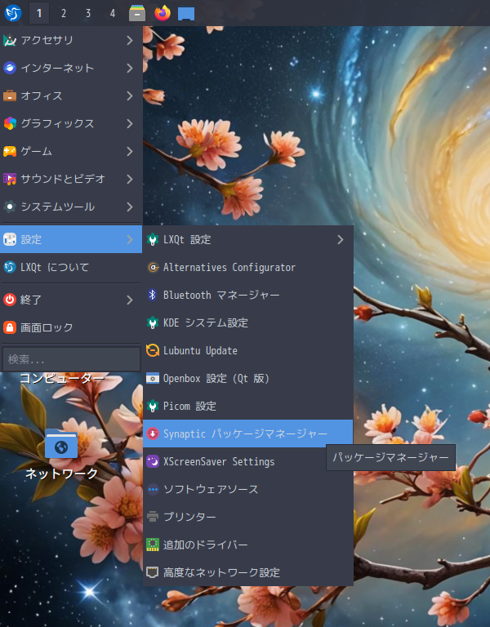Viewport: 490px width, 627px height.
Task: Click the 検索 search field
Action: tap(72, 359)
